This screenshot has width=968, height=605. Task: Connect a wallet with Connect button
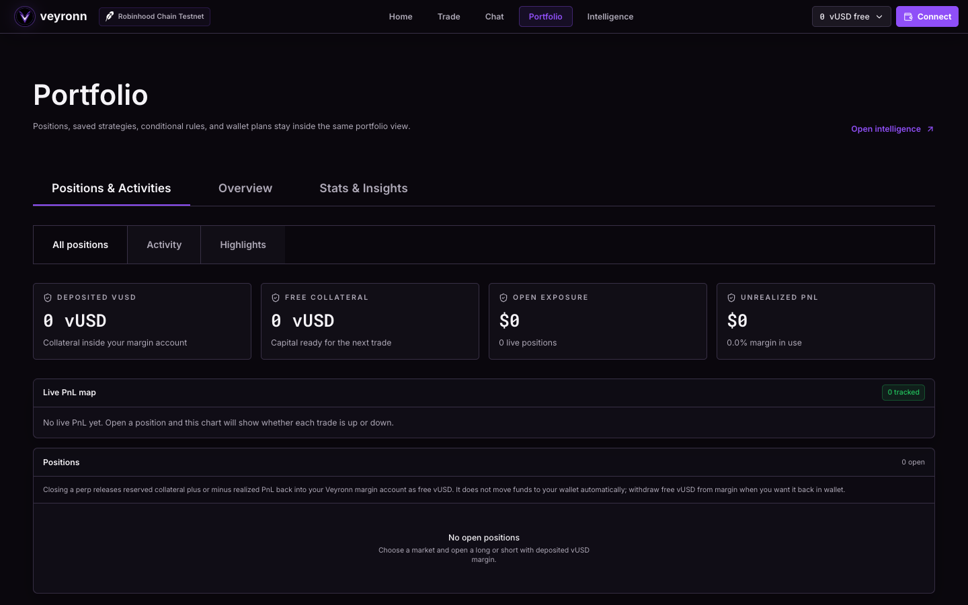coord(927,17)
